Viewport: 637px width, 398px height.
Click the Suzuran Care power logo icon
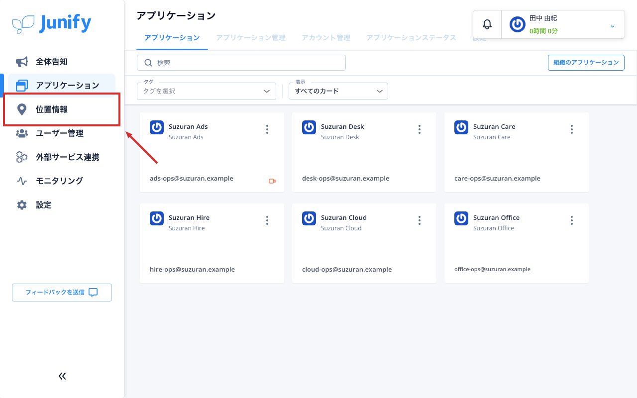point(461,127)
